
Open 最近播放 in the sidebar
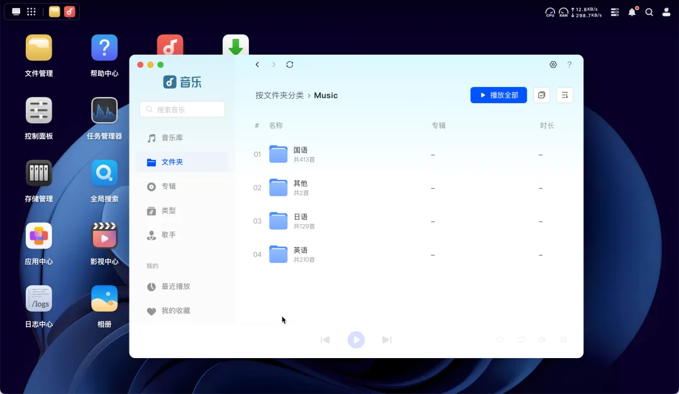click(x=182, y=286)
